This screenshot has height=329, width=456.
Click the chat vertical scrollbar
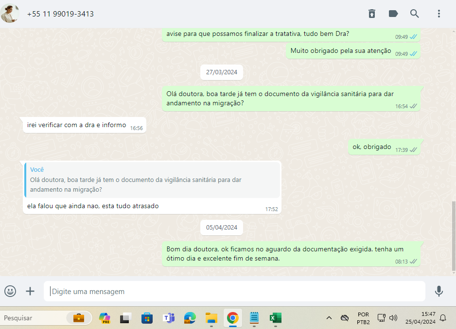click(454, 233)
